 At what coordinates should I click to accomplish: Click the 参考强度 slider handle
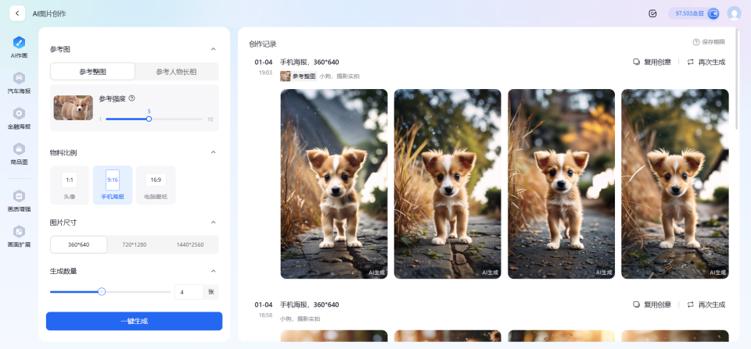coord(149,119)
